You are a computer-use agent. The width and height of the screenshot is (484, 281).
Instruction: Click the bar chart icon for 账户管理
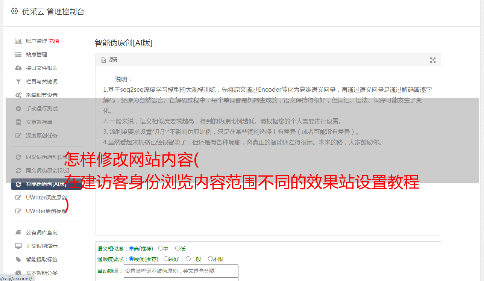pyautogui.click(x=18, y=41)
